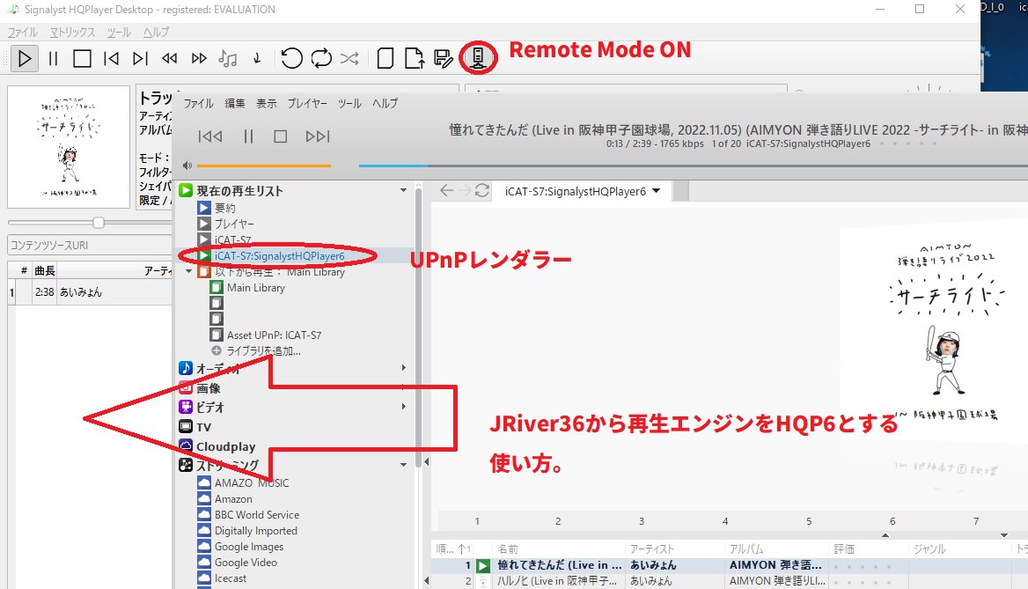
Task: Click the small down-arrow icon in HQPlayer toolbar
Action: [x=257, y=58]
